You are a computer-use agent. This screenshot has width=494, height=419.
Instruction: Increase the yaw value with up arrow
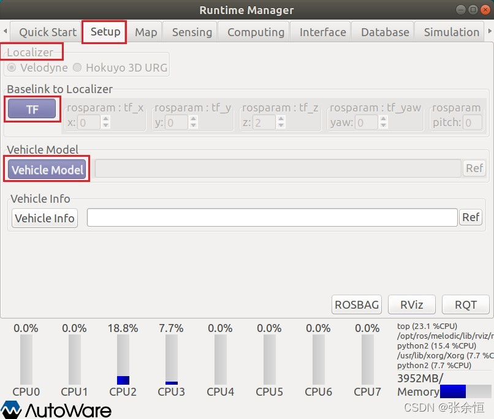click(x=383, y=119)
